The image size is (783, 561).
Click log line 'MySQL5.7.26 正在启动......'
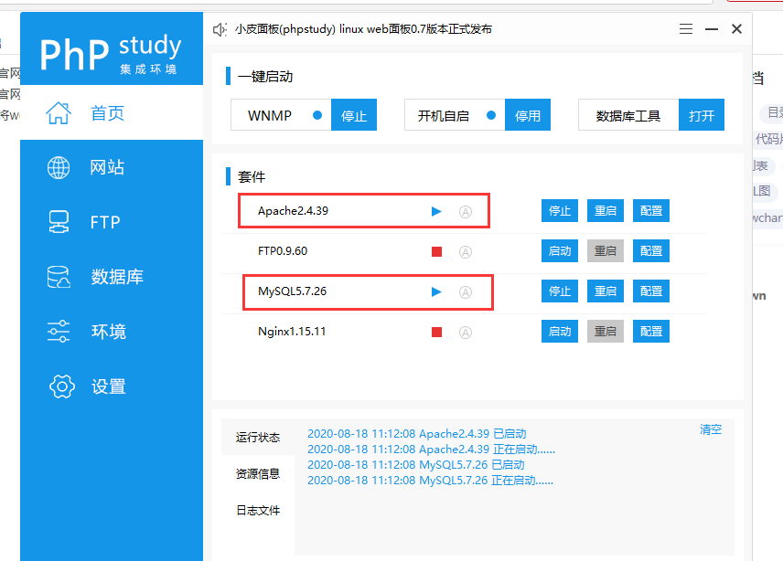tap(431, 481)
